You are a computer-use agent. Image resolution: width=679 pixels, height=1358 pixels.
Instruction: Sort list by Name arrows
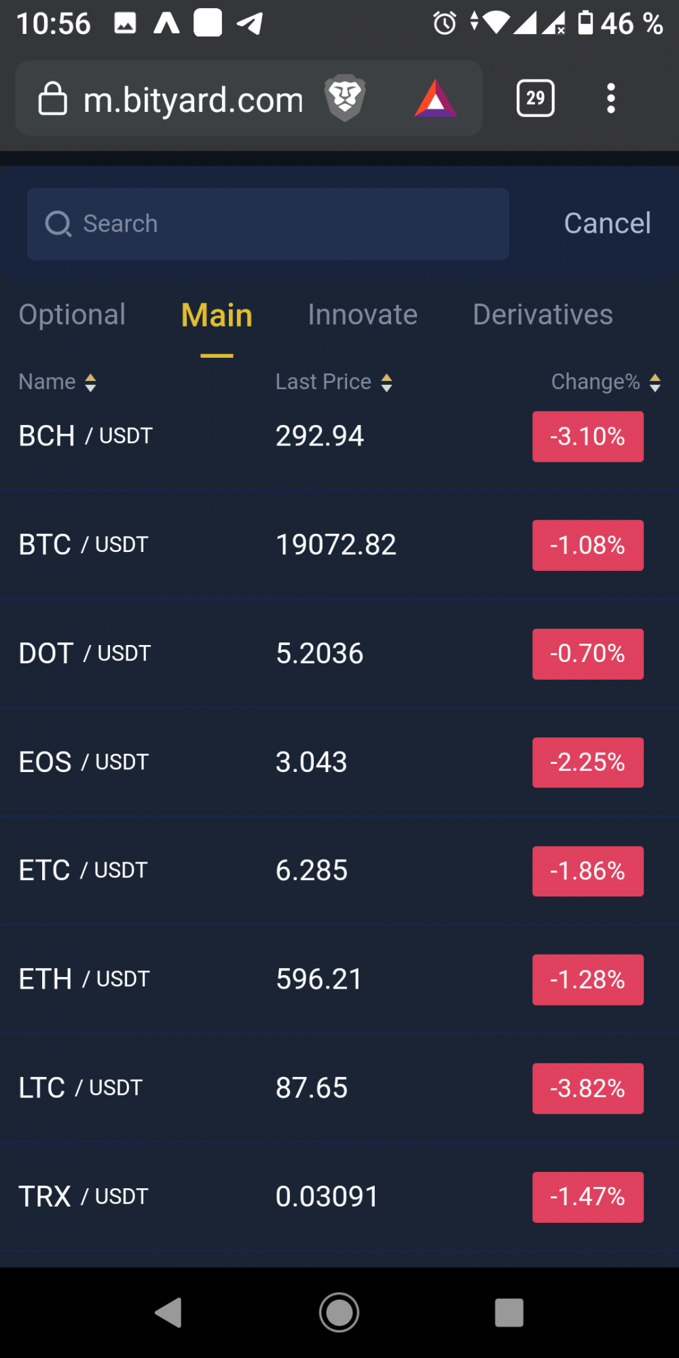[x=90, y=382]
